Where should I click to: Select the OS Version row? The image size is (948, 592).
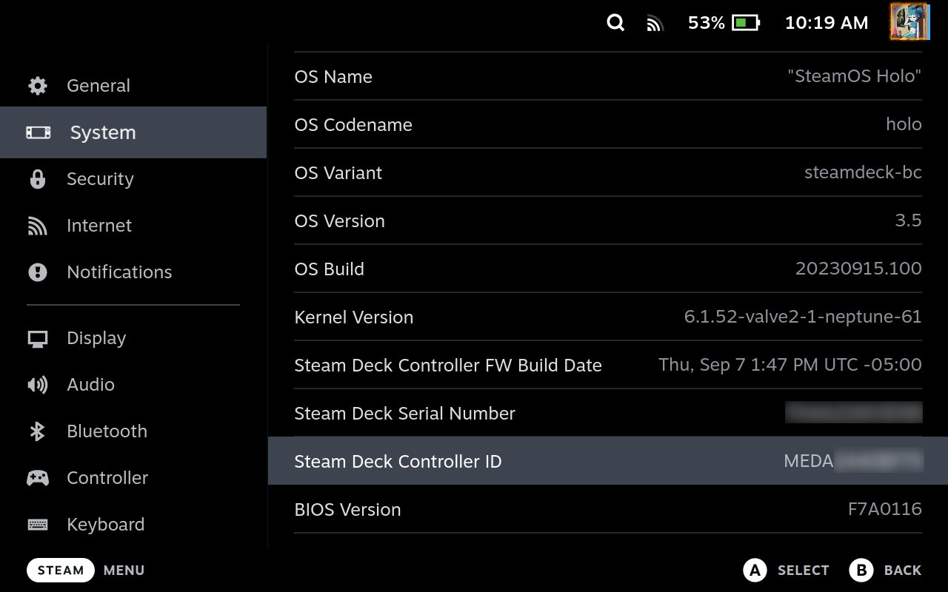(x=608, y=221)
